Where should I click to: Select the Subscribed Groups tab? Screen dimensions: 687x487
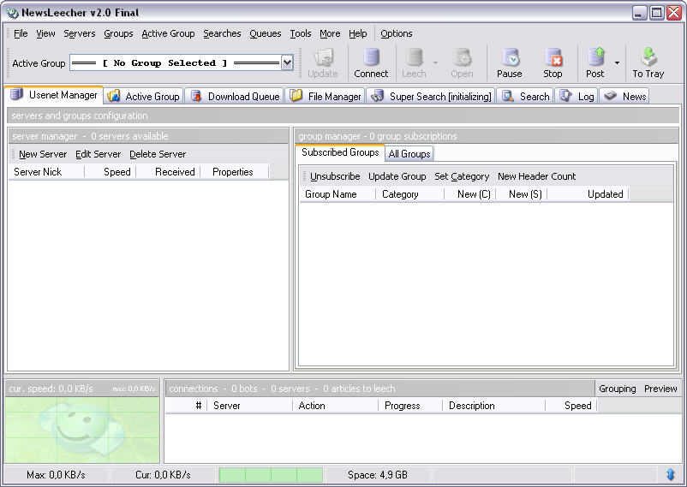pos(340,152)
